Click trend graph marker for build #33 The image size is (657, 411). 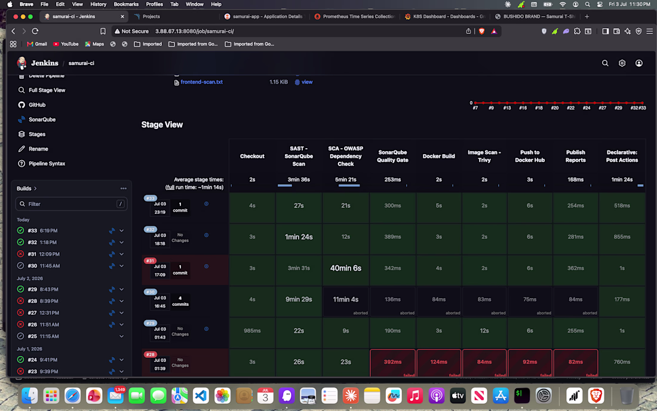tap(642, 103)
